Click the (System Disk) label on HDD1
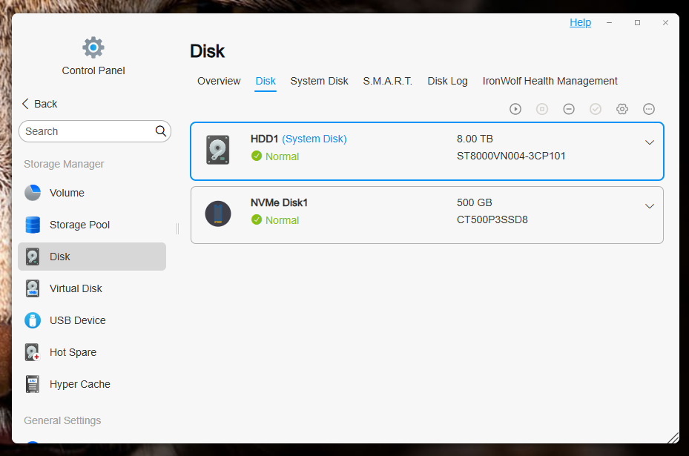 coord(314,139)
